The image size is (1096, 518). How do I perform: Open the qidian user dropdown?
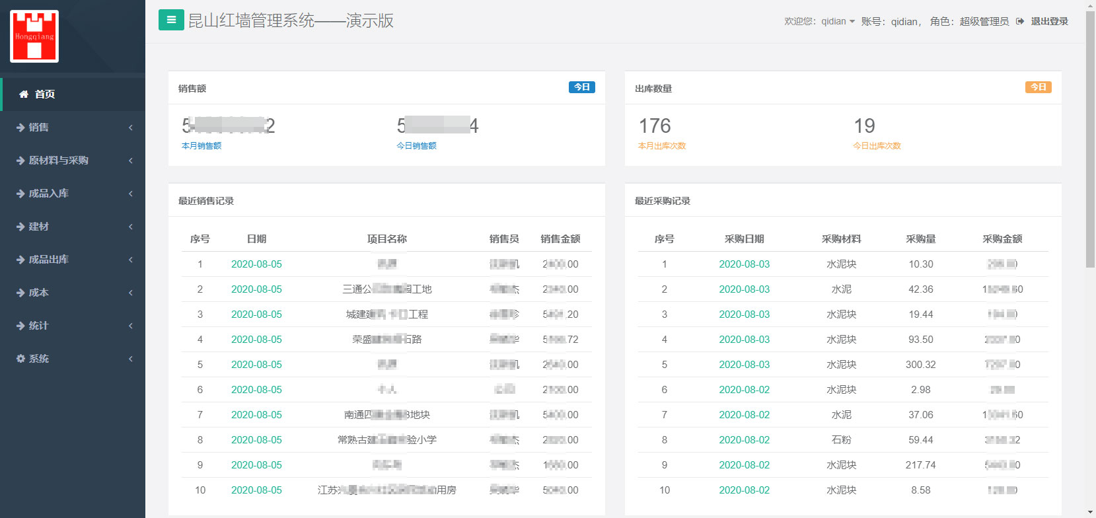[838, 21]
